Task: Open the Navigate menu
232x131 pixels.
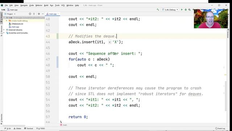Action: click(24, 5)
